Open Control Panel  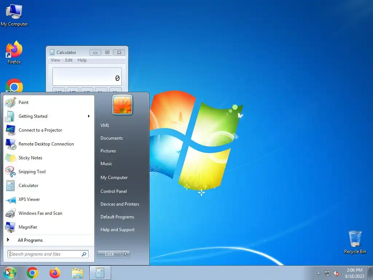pos(114,191)
